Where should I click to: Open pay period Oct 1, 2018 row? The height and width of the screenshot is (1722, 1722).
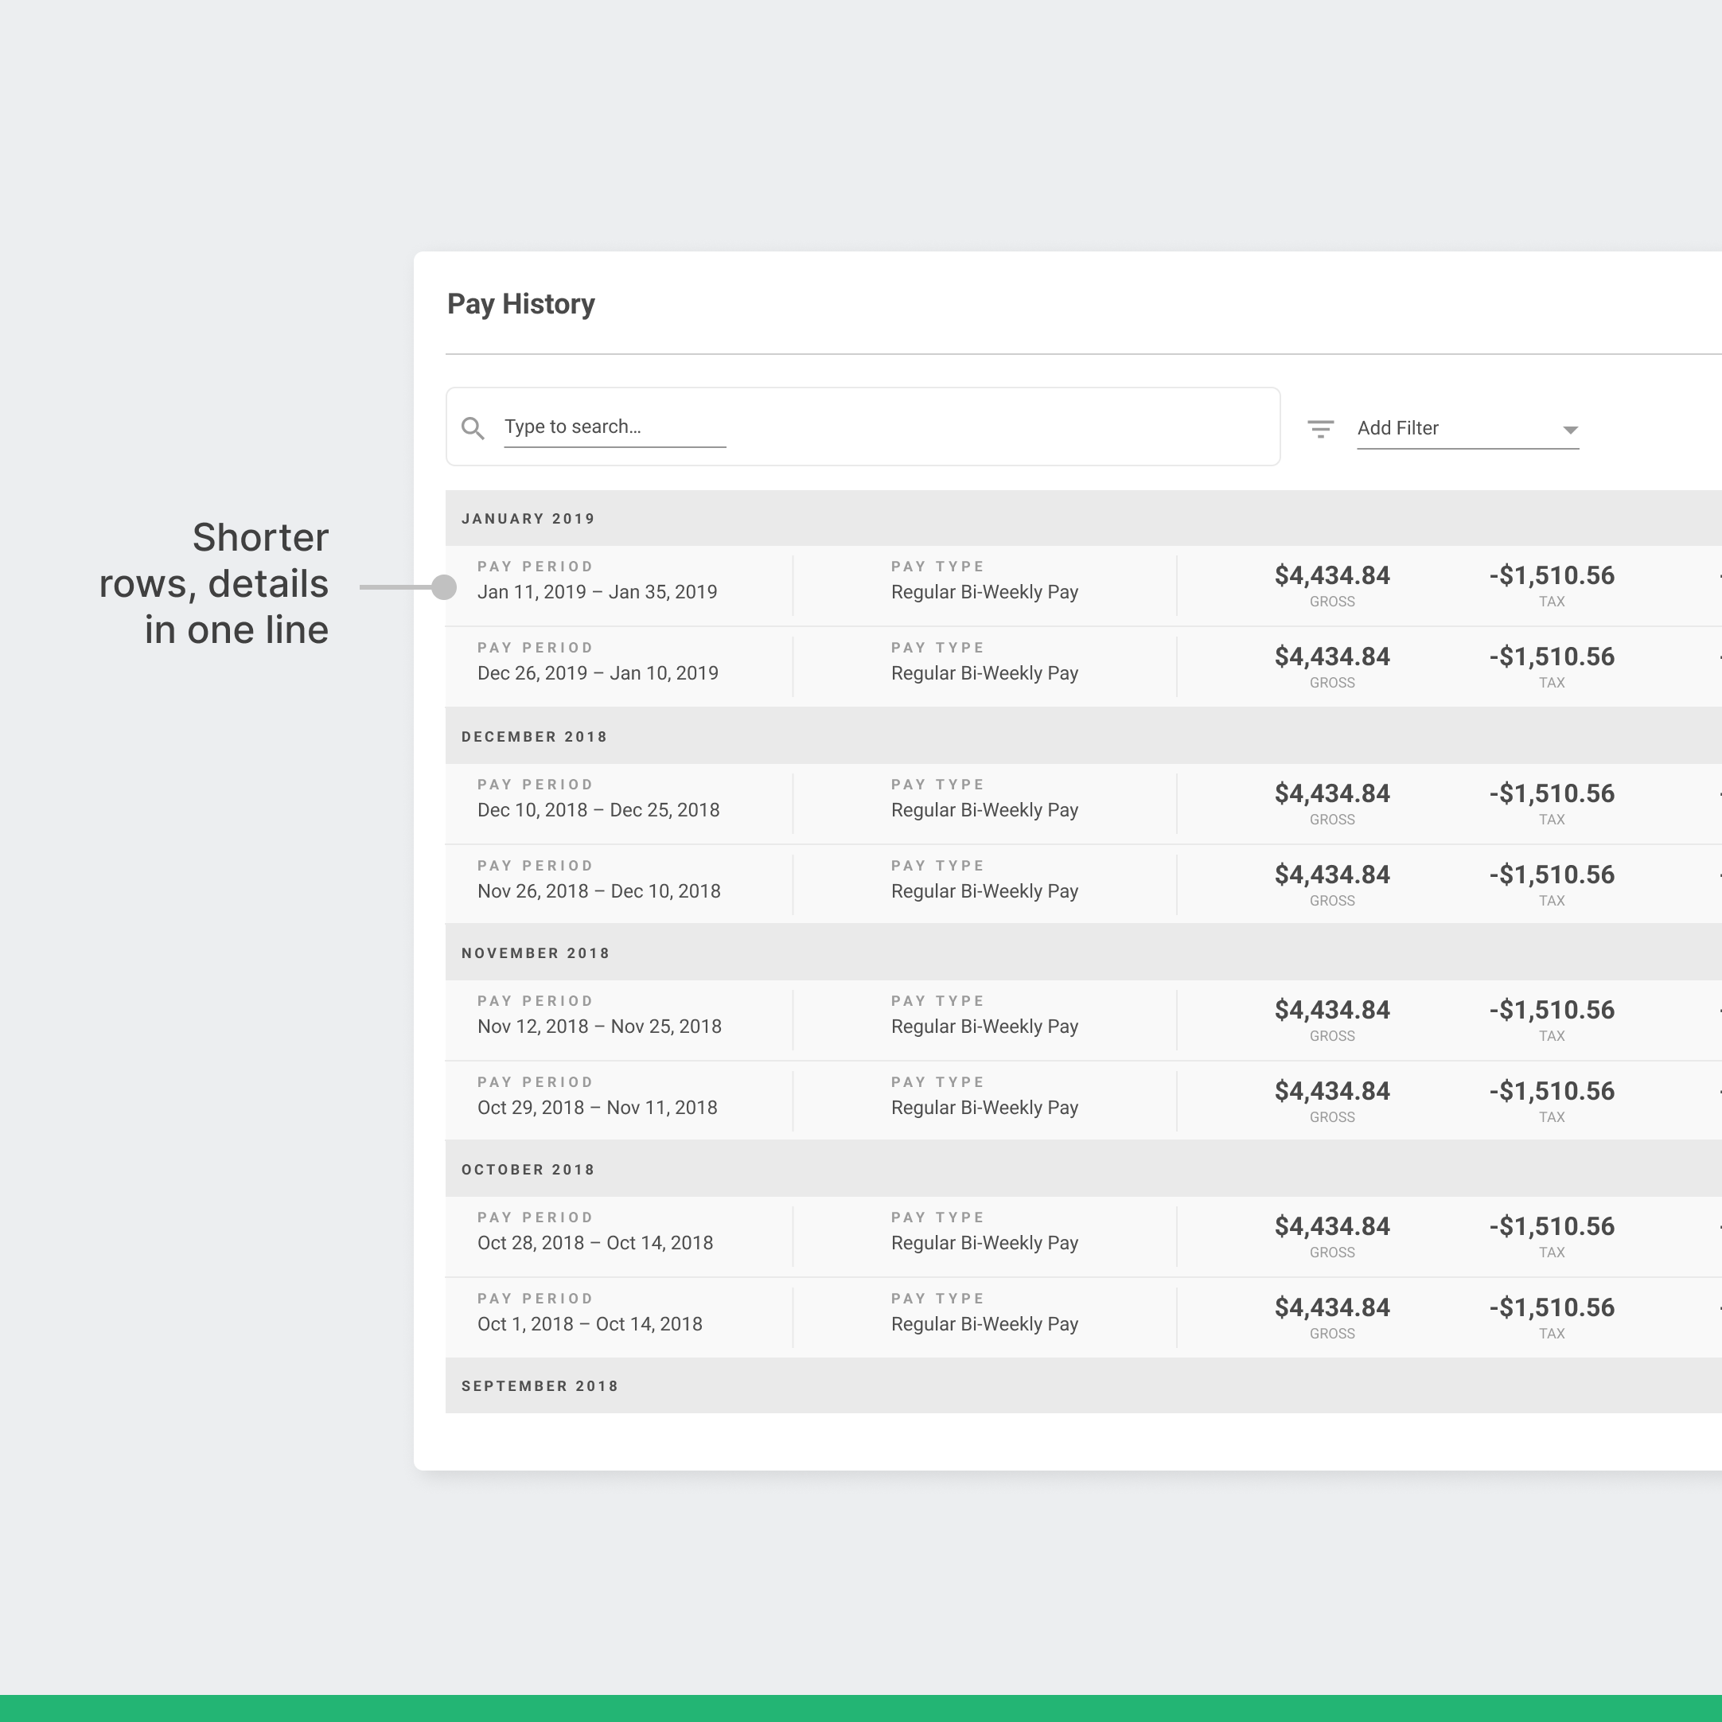click(x=589, y=1324)
